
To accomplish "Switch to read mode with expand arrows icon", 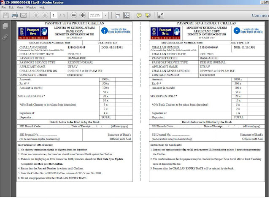I will click(x=161, y=15).
